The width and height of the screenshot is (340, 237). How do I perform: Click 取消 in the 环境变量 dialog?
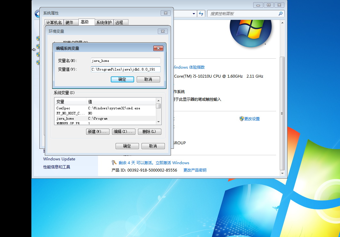point(153,146)
